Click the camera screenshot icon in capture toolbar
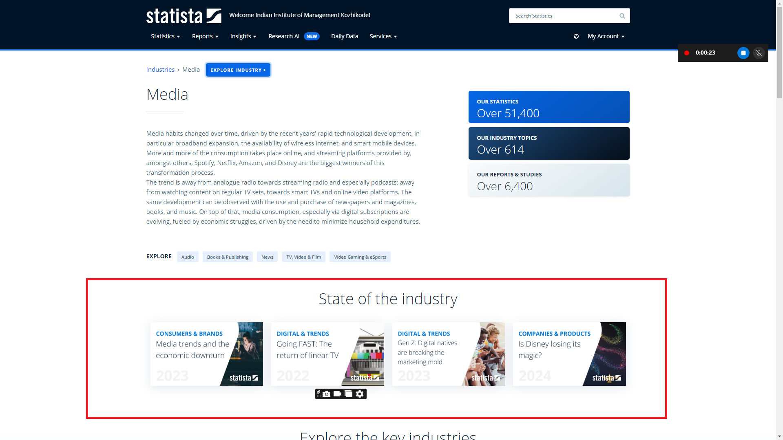The width and height of the screenshot is (783, 440). (327, 394)
